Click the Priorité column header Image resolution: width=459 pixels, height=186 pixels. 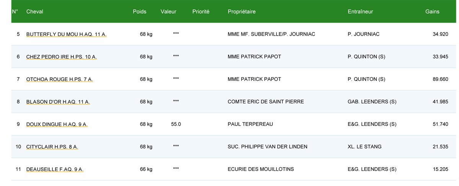click(x=201, y=12)
